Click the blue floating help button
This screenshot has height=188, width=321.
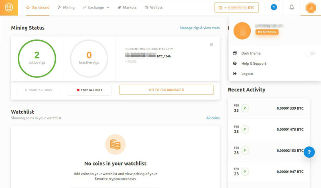click(x=309, y=152)
